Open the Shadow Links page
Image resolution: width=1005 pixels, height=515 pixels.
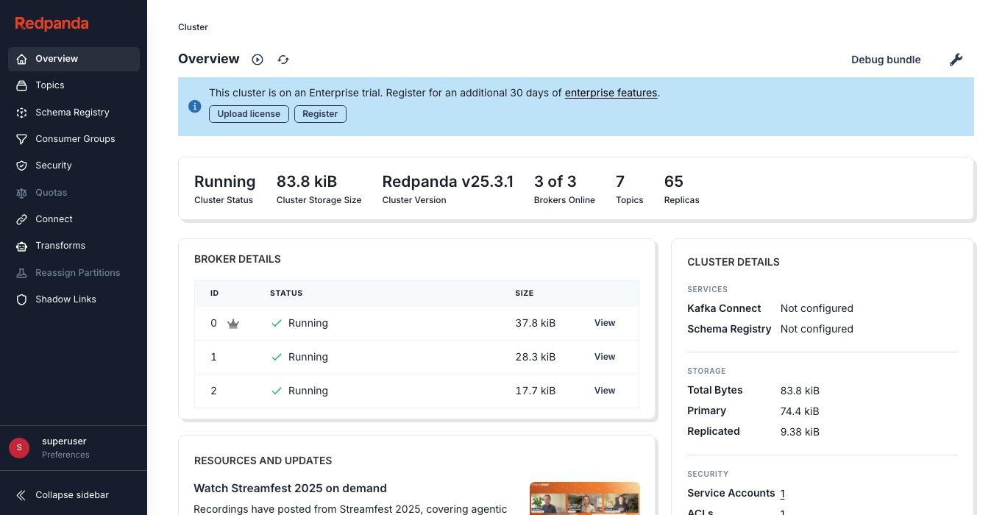click(65, 299)
